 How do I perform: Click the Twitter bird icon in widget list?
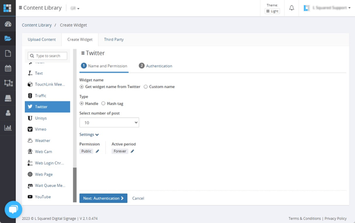click(30, 107)
